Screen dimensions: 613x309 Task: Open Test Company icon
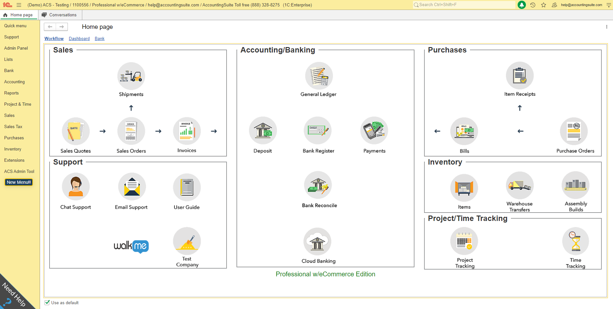click(x=187, y=241)
